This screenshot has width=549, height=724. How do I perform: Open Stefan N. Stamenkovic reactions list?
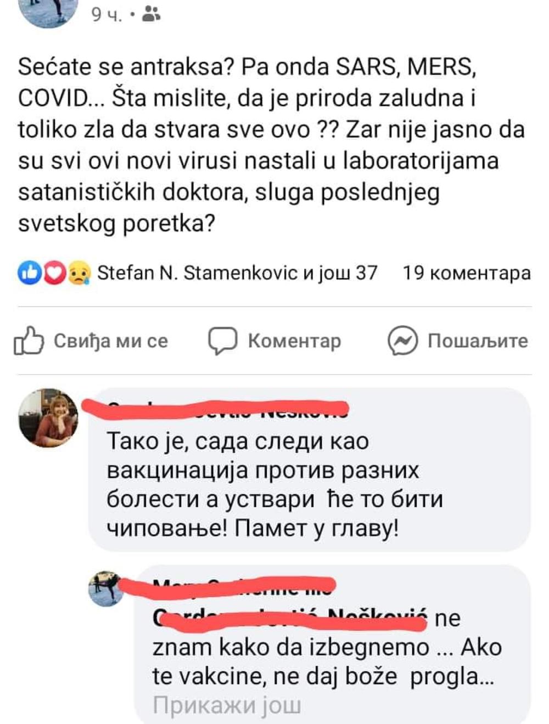click(x=237, y=273)
